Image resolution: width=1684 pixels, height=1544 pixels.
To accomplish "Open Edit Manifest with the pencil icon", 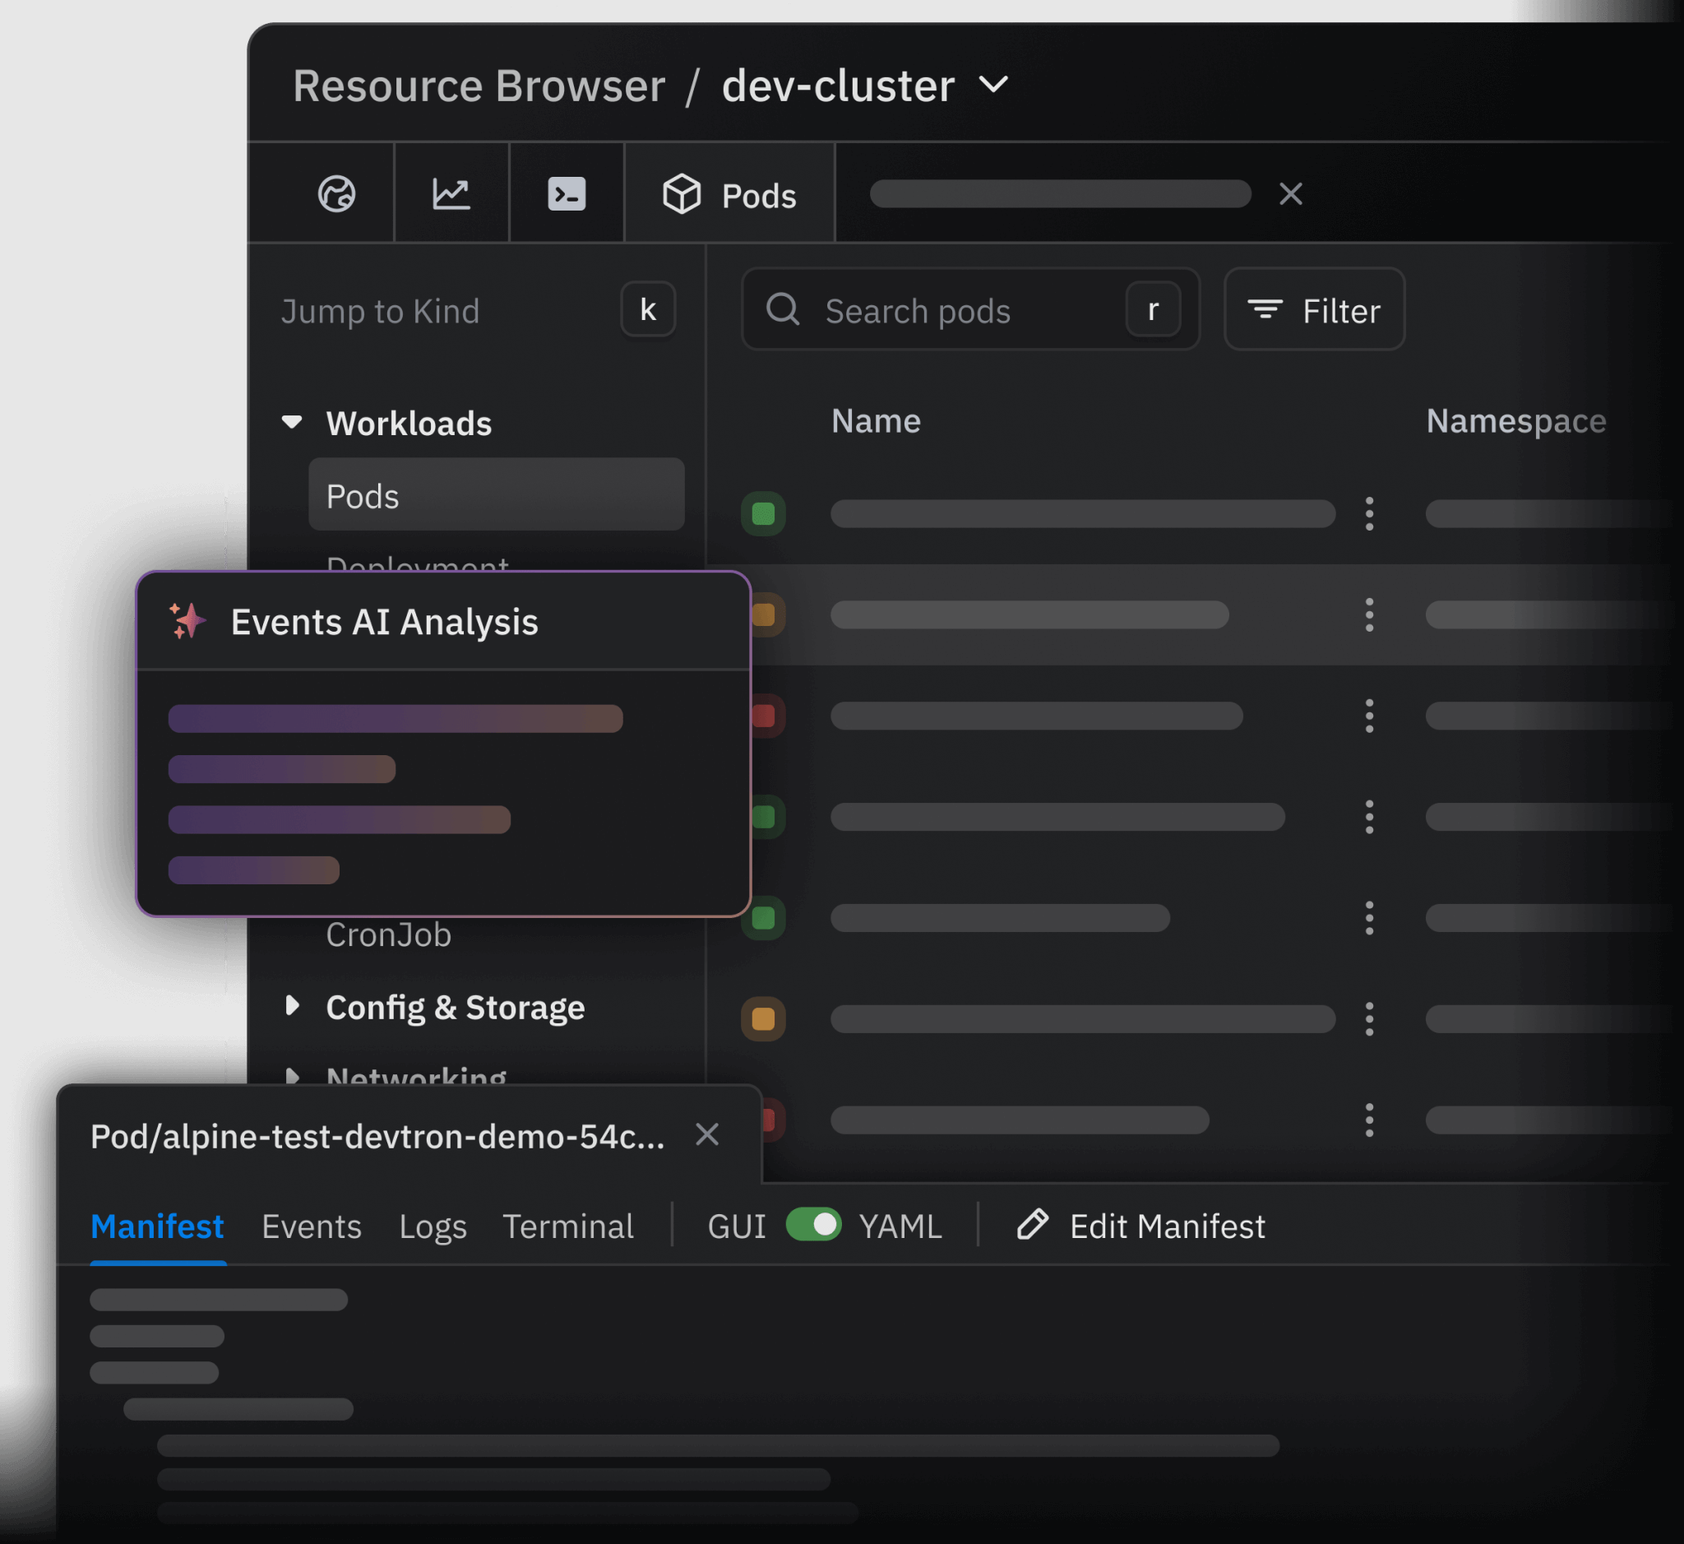I will click(x=1033, y=1225).
